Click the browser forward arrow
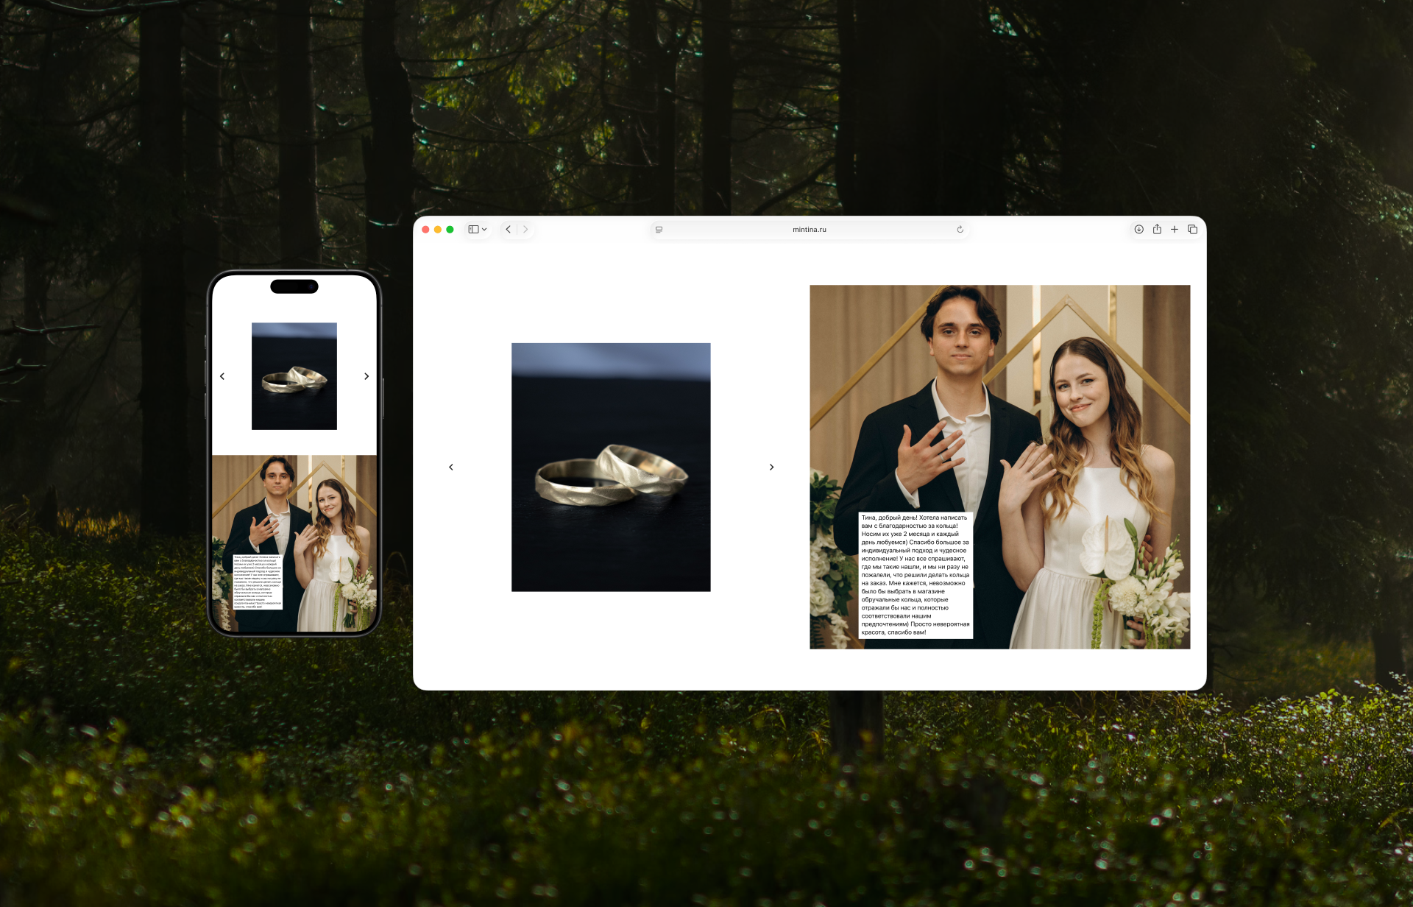 [525, 230]
